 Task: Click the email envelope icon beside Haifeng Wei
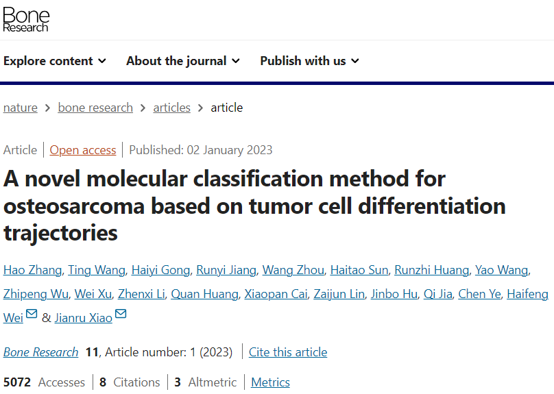pyautogui.click(x=32, y=314)
